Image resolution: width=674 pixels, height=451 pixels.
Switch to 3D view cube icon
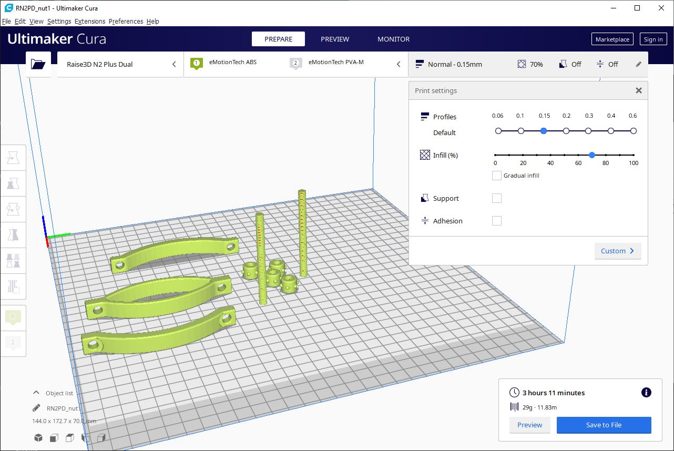pos(38,438)
